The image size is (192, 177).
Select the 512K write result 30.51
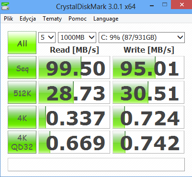[148, 92]
